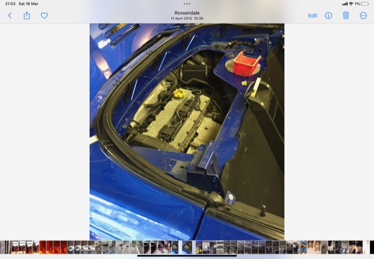Screen dimensions: 374x259
Task: Open the More options ellipsis menu
Action: coord(363,16)
